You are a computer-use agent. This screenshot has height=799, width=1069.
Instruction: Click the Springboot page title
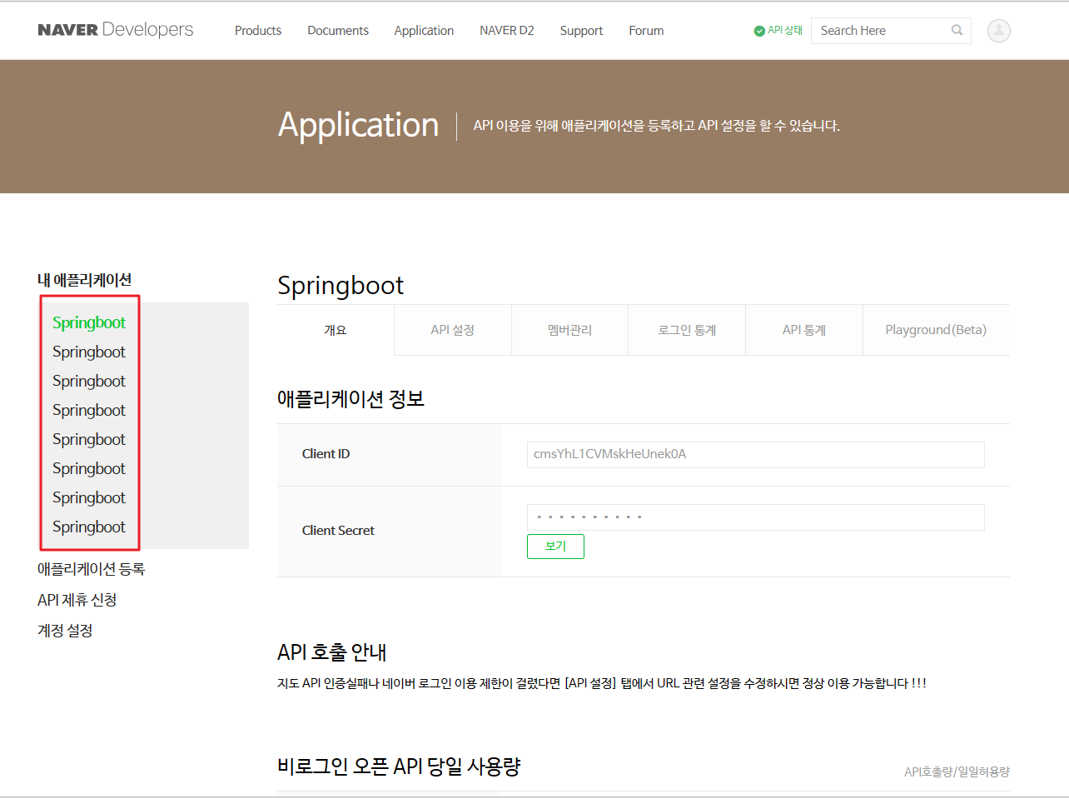(341, 286)
